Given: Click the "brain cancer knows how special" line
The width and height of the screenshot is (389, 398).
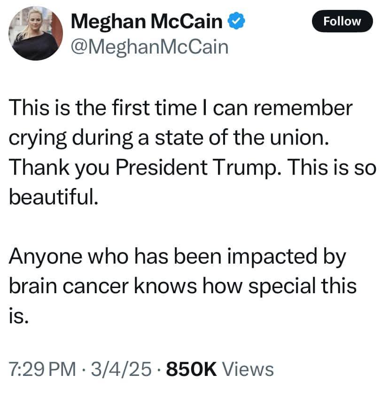Looking at the screenshot, I should (x=183, y=286).
